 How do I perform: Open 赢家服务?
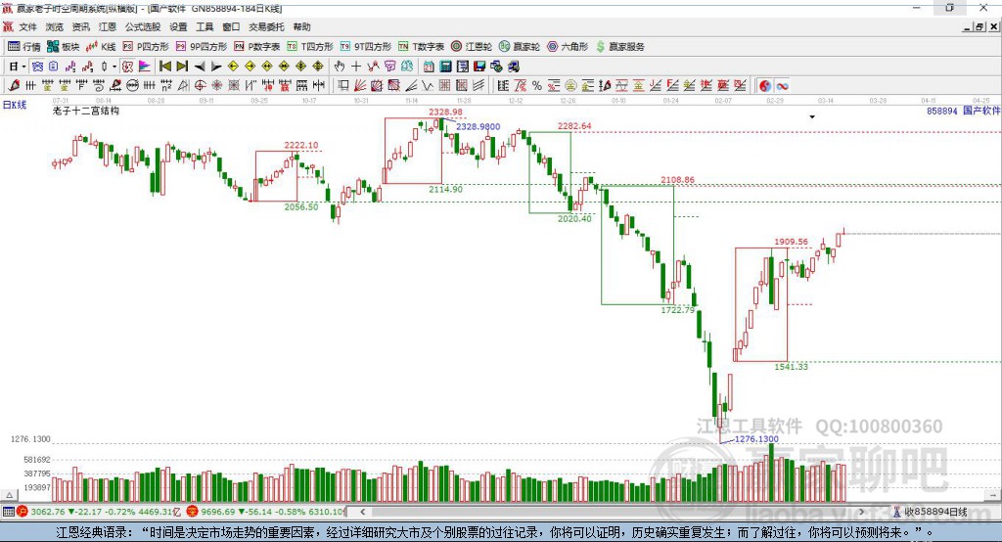pyautogui.click(x=620, y=47)
